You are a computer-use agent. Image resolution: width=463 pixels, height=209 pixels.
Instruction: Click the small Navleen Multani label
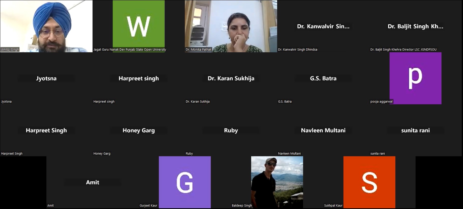pyautogui.click(x=289, y=153)
